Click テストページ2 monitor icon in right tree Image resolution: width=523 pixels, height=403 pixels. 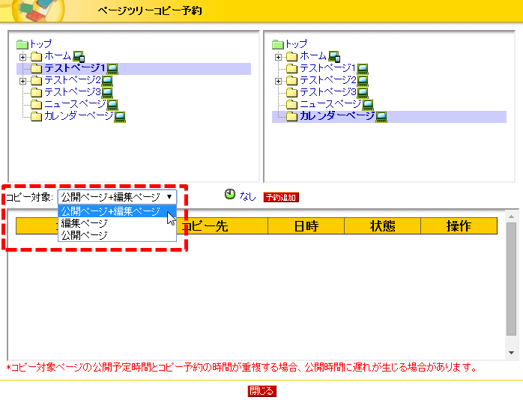363,81
